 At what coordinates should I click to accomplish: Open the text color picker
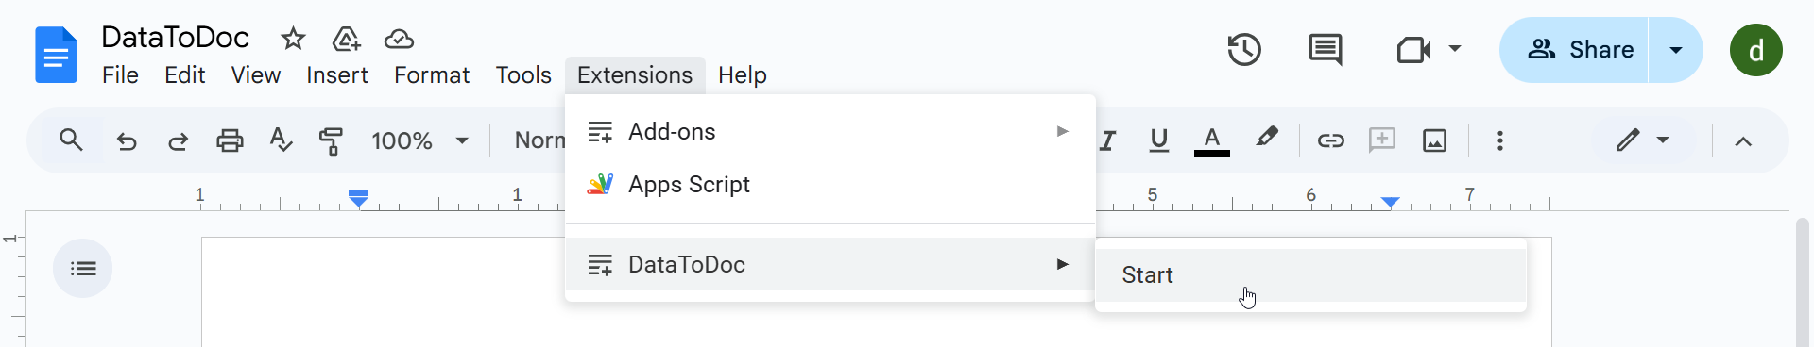1212,140
